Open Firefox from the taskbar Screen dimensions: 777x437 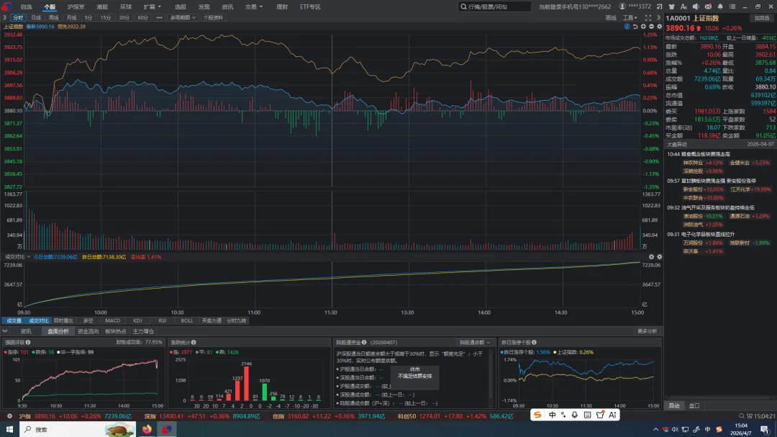click(x=147, y=429)
